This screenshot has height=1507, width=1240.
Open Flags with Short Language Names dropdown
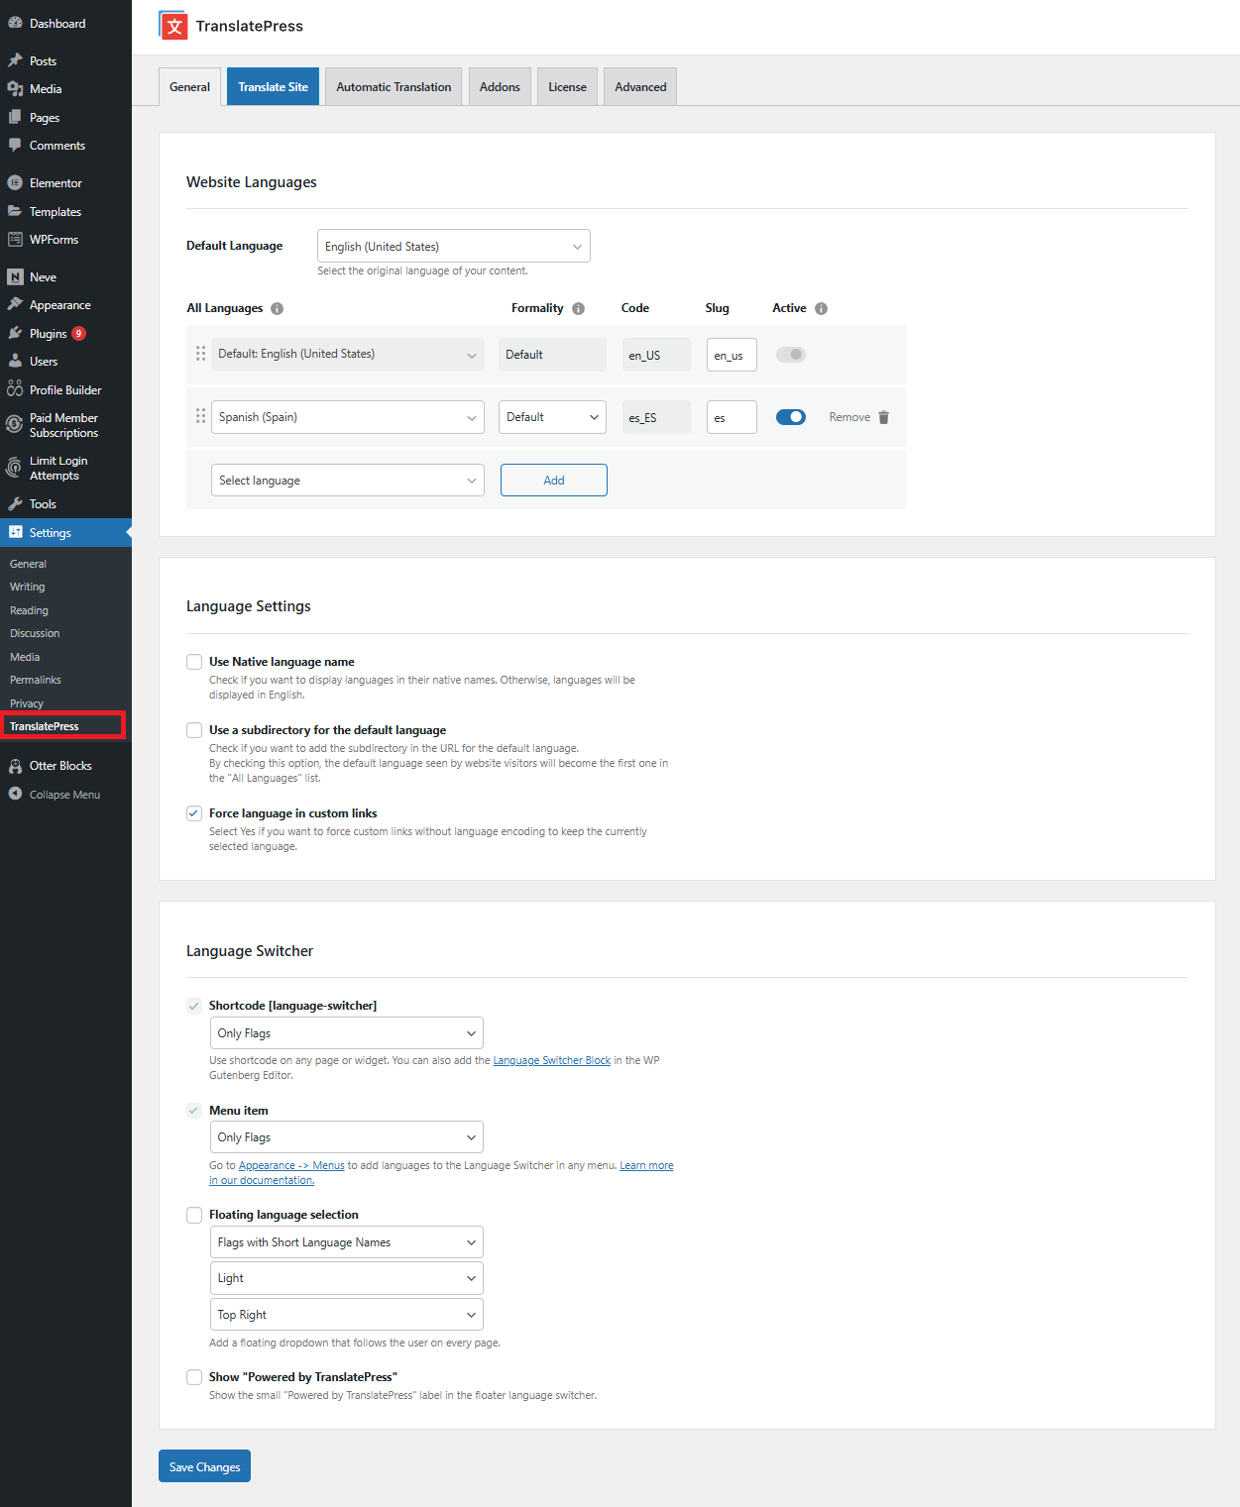(347, 1242)
